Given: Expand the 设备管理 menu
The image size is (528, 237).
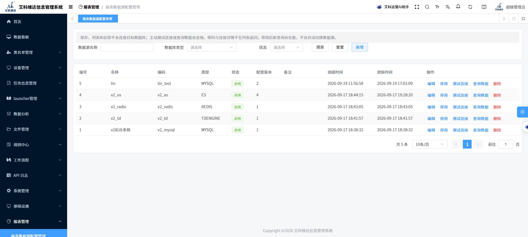Looking at the screenshot, I should click(34, 68).
